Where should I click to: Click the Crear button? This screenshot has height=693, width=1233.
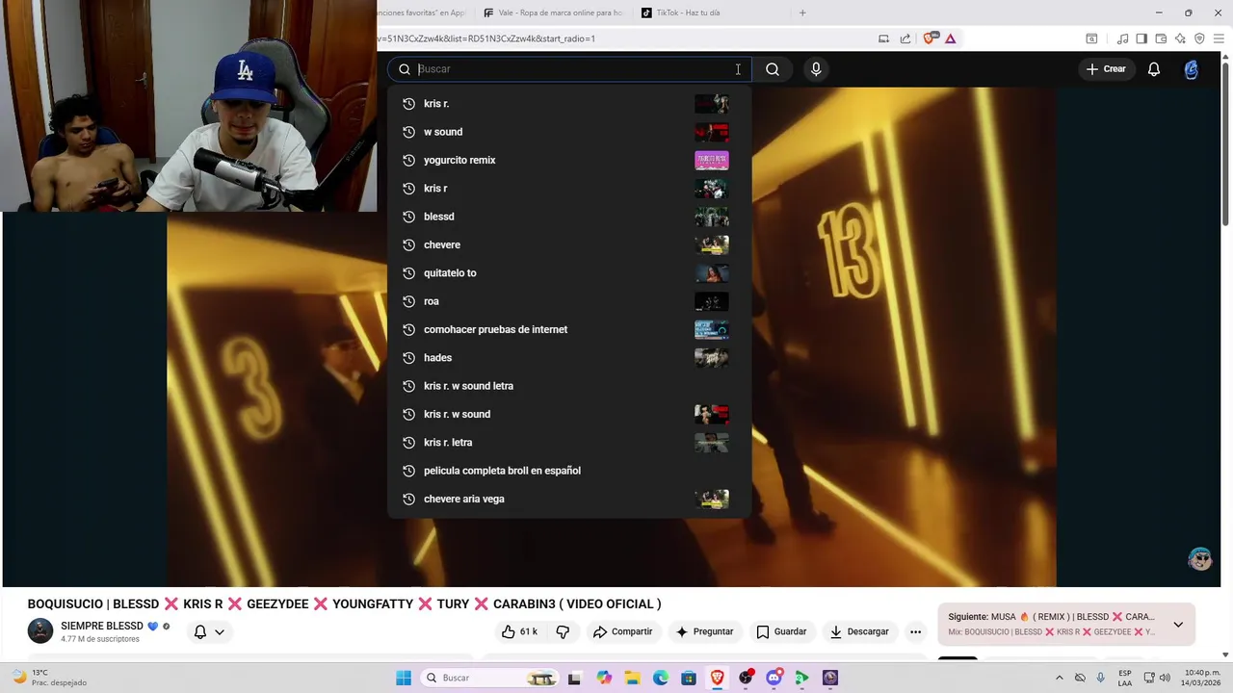pyautogui.click(x=1106, y=69)
